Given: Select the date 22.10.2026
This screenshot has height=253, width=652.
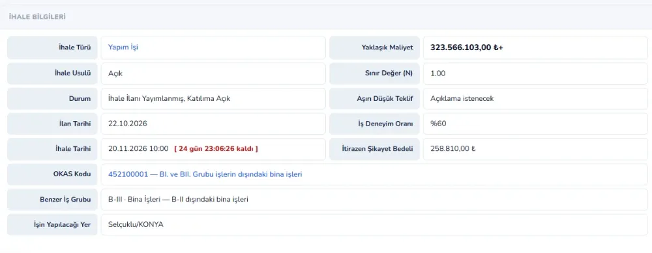Looking at the screenshot, I should point(128,124).
